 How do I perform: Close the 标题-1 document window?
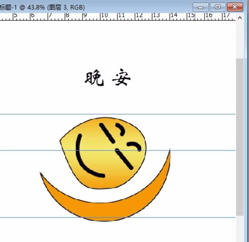tap(235, 7)
